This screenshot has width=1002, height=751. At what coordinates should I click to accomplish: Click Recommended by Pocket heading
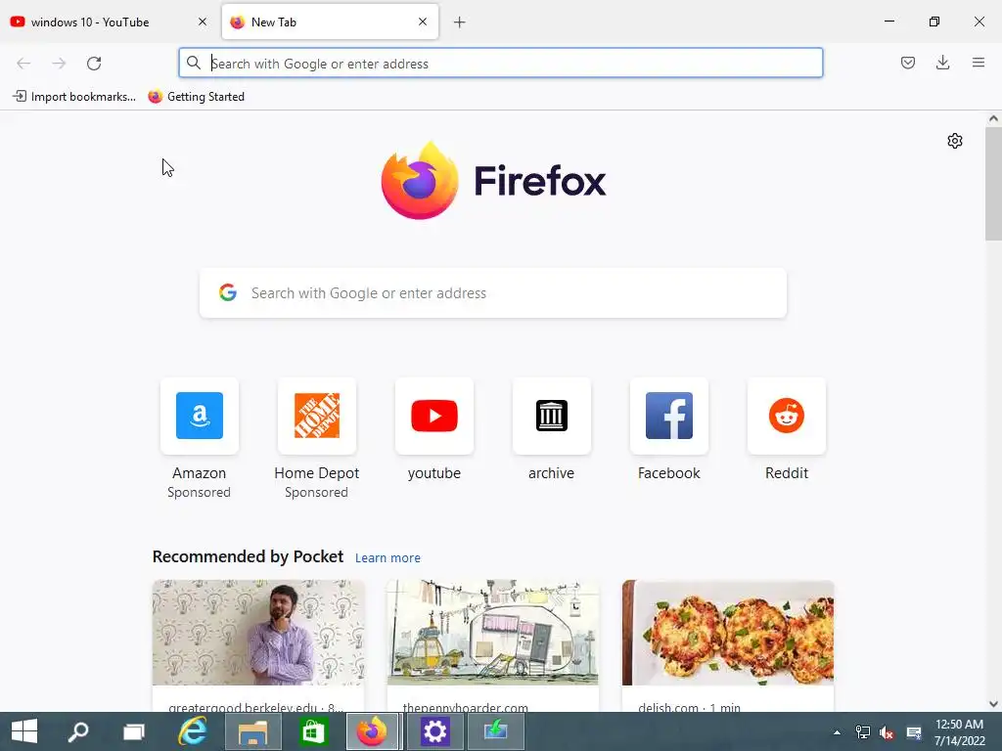(x=248, y=556)
